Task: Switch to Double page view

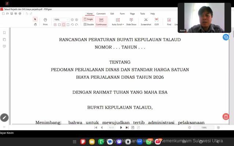Action: (x=88, y=24)
